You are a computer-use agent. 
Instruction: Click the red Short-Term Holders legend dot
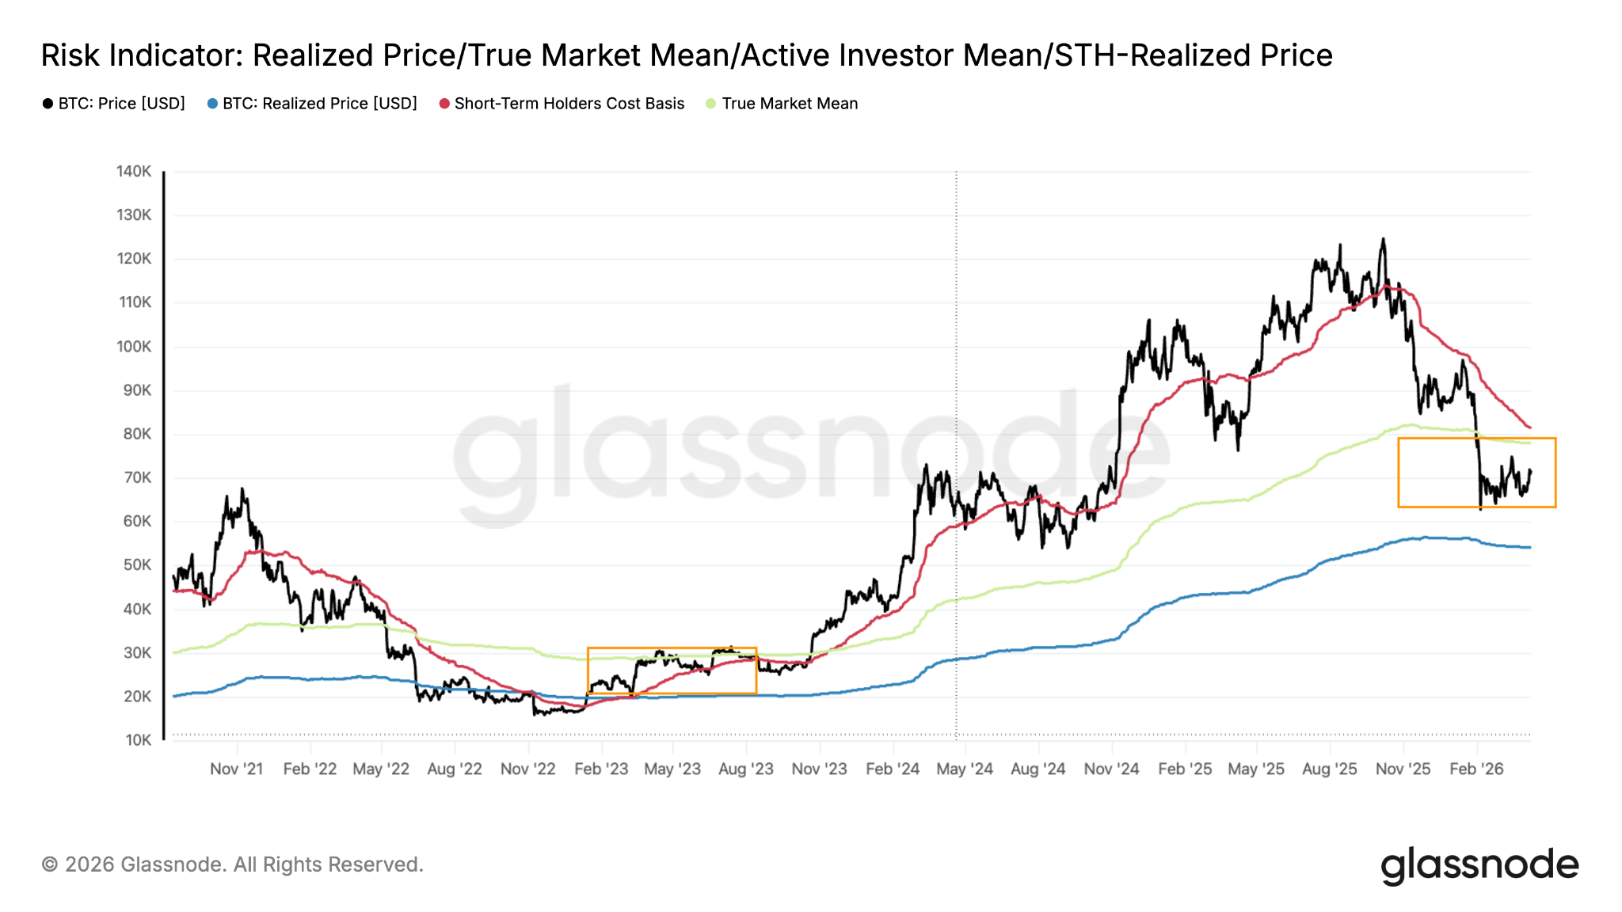coord(444,104)
